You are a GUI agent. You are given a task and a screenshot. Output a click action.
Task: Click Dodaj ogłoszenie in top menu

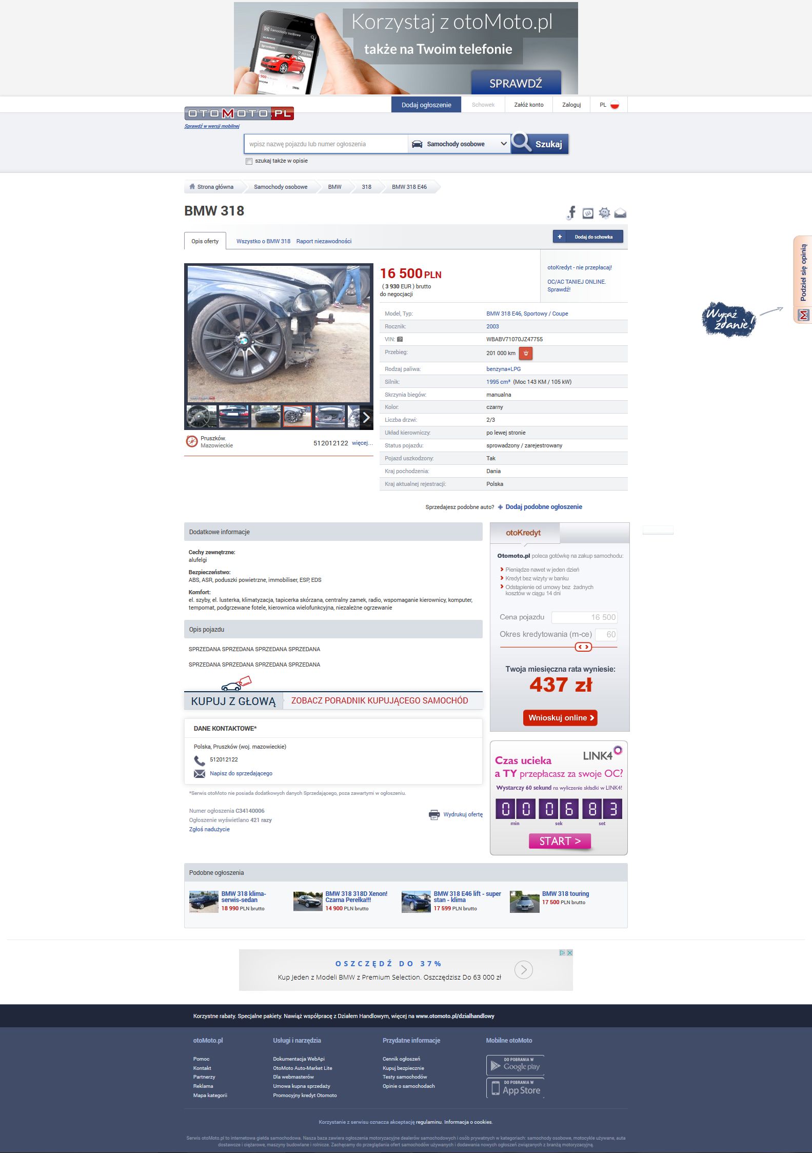[426, 105]
